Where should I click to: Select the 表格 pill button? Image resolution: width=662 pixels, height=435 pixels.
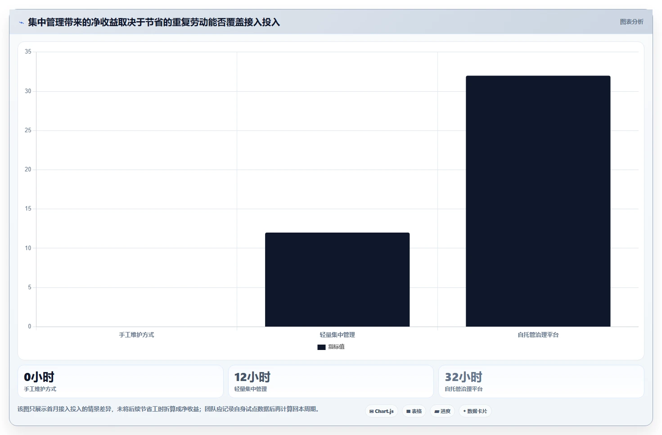[414, 411]
